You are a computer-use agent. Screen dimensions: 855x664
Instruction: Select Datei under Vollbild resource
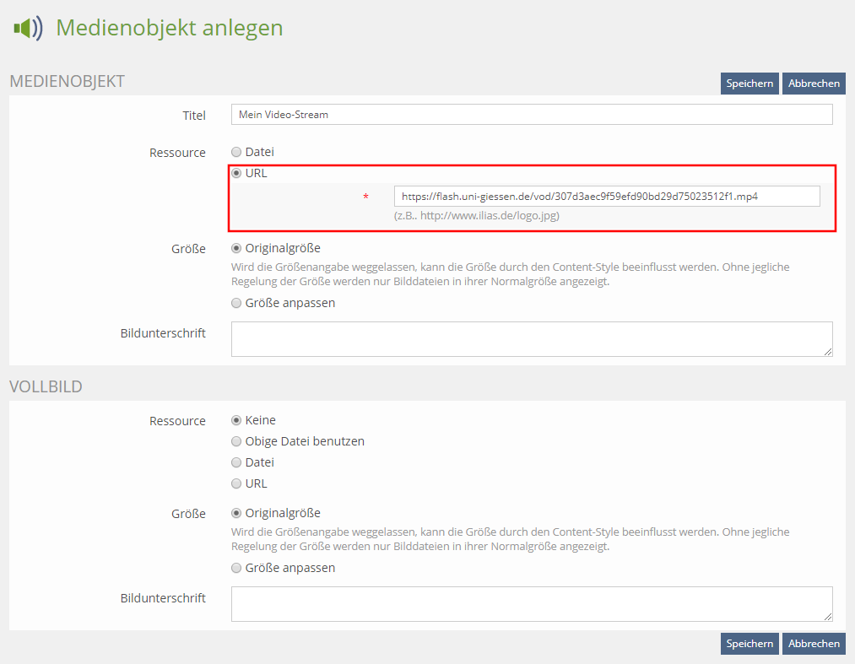click(x=237, y=462)
